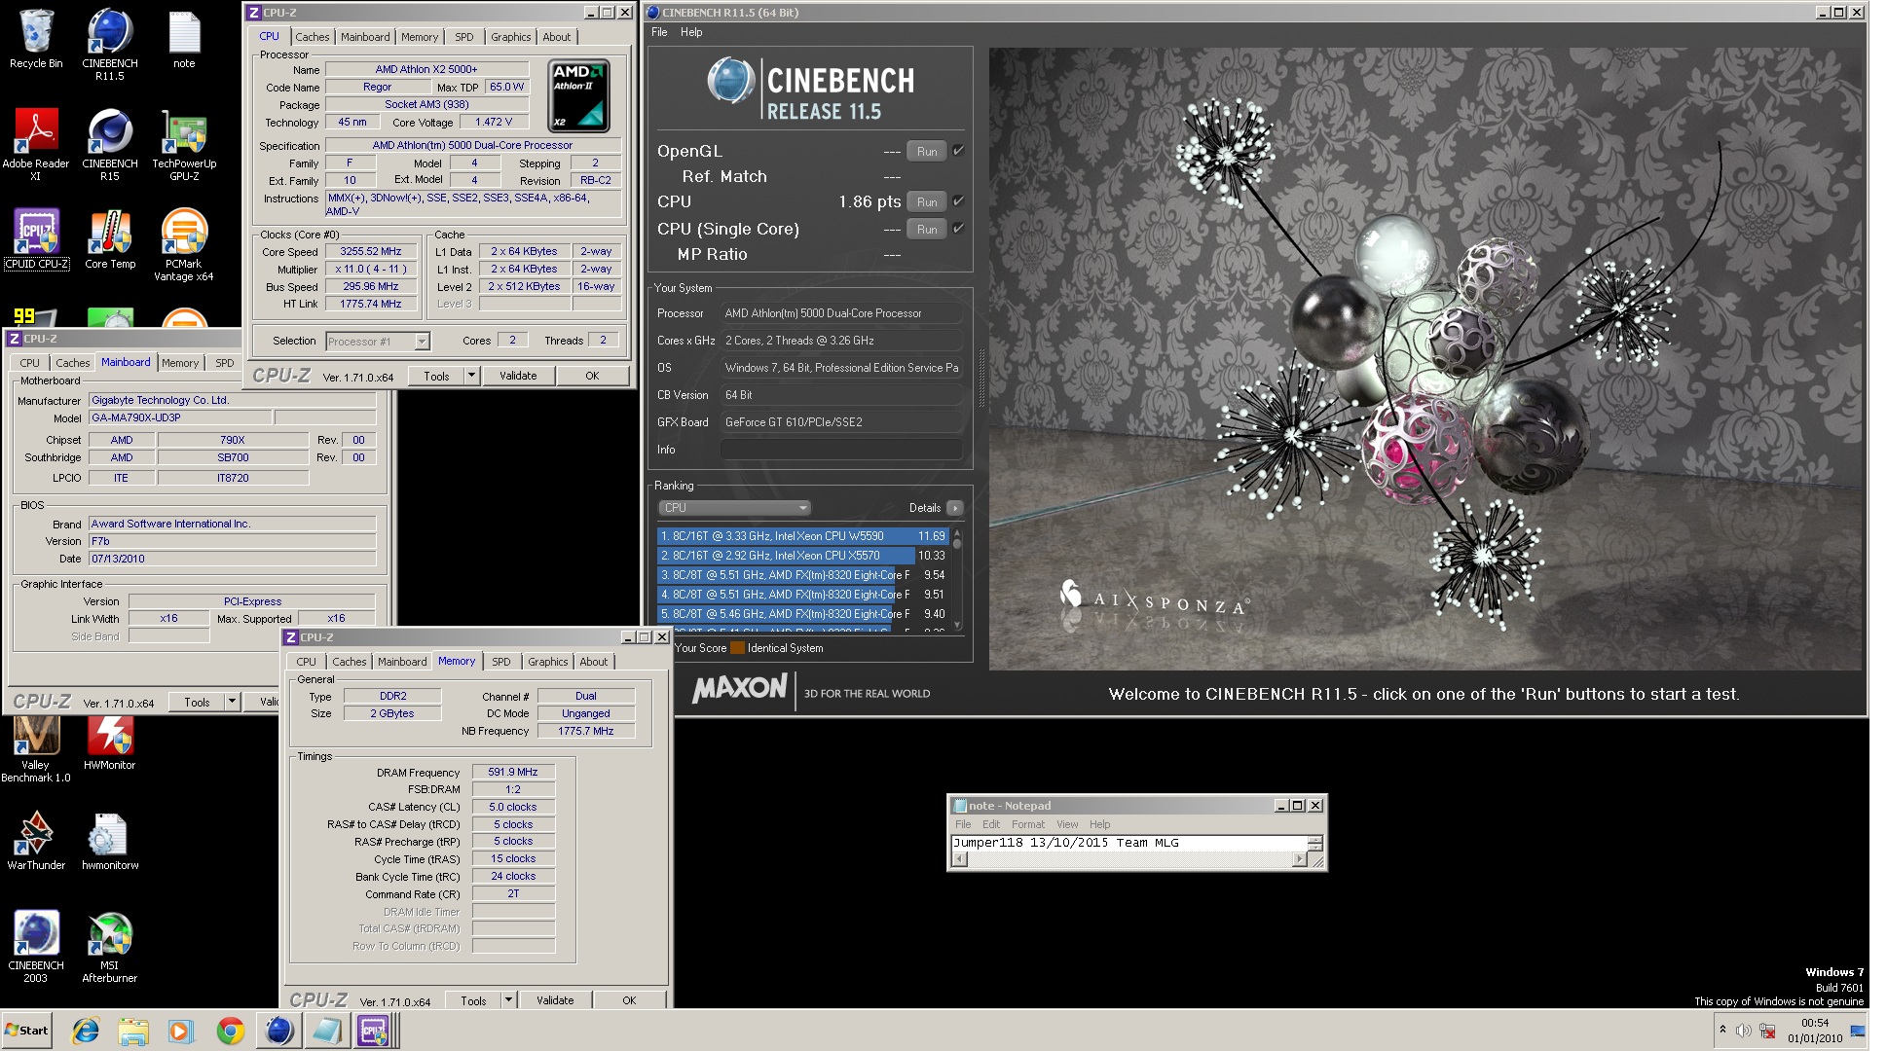This screenshot has height=1051, width=1887.
Task: Switch to Cinebench via the taskbar icon
Action: pos(278,1031)
